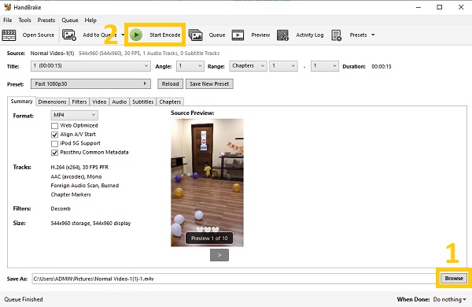Switch to the Summary tab
The width and height of the screenshot is (472, 307).
pyautogui.click(x=21, y=102)
